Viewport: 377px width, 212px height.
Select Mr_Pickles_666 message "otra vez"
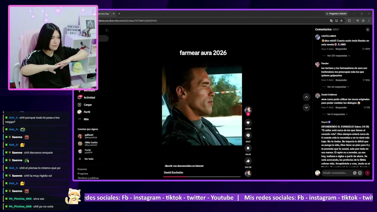(36, 199)
